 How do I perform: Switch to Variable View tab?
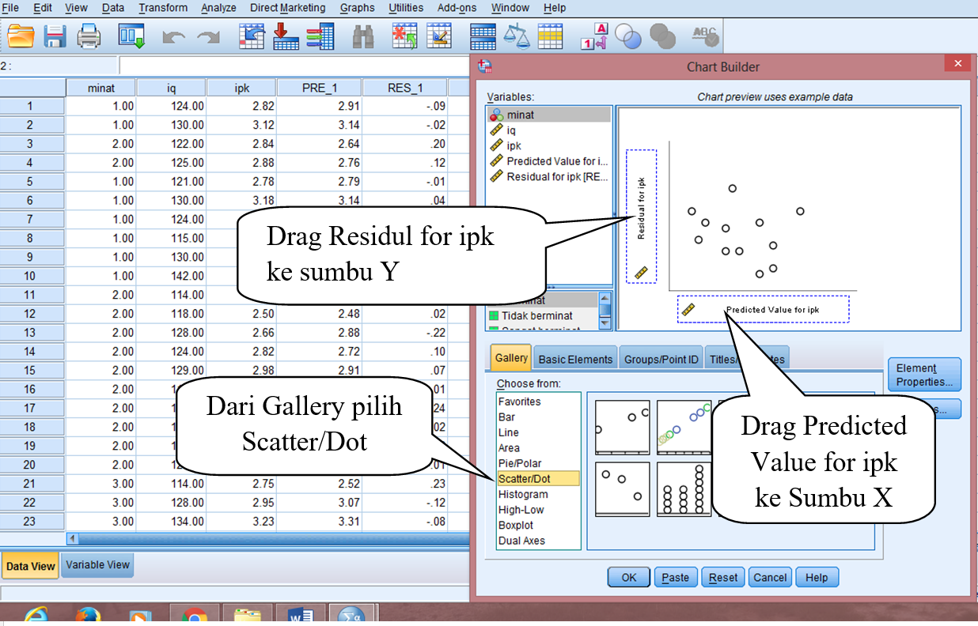tap(98, 565)
